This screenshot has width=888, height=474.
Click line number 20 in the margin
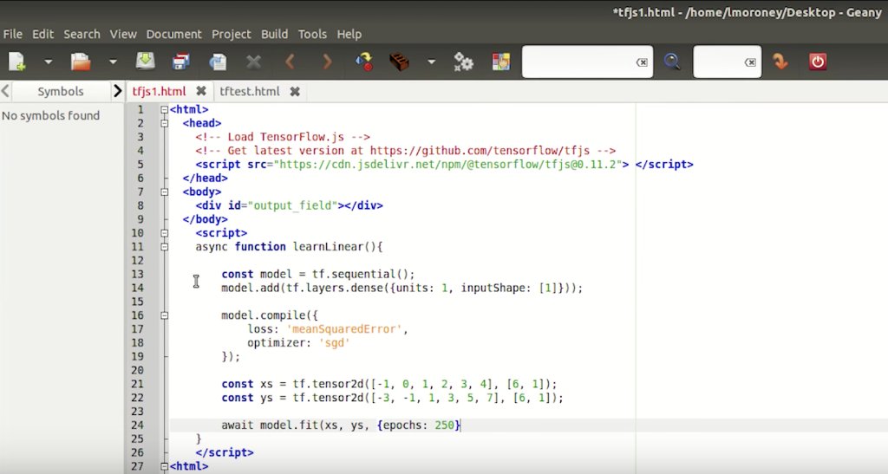[x=138, y=371]
